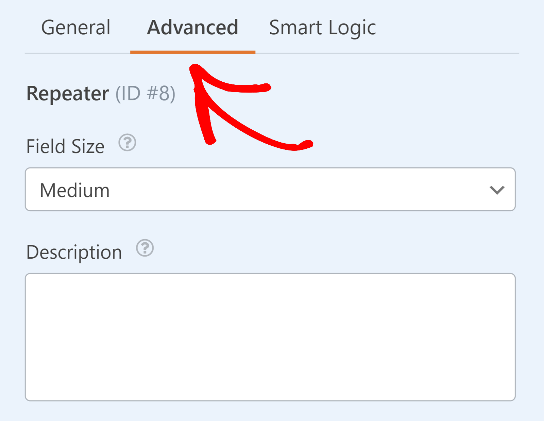544x421 pixels.
Task: Click the Field Size label
Action: point(65,147)
